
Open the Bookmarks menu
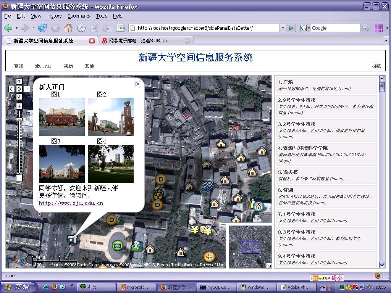click(79, 16)
